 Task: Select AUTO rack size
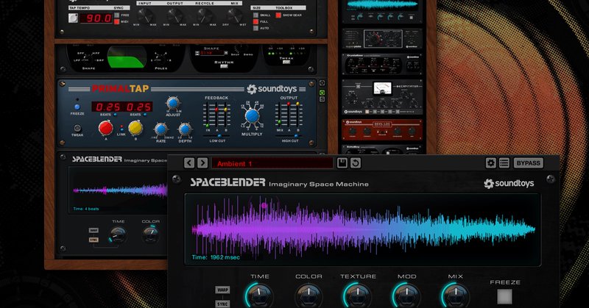pos(255,28)
